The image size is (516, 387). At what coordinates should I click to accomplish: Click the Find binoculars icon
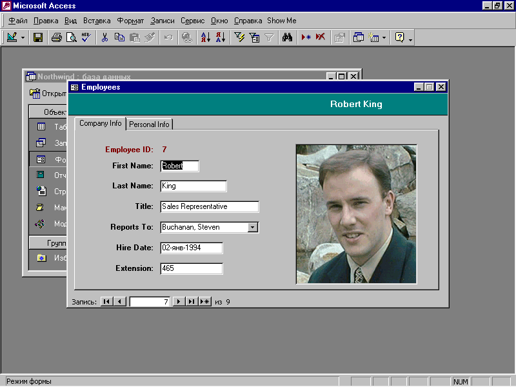click(287, 37)
